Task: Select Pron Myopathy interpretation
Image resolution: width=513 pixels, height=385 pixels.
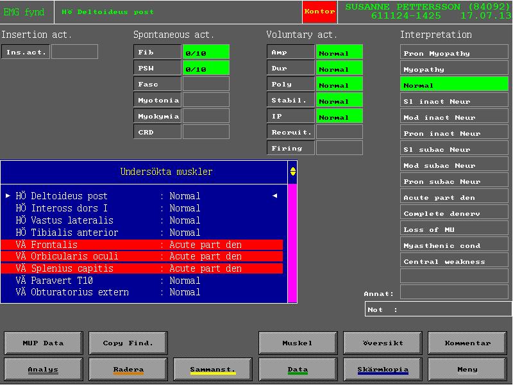Action: tap(454, 52)
